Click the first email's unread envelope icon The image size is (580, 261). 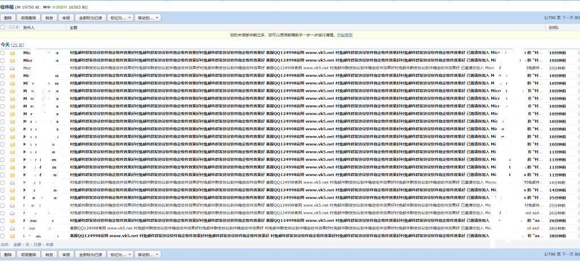12,53
